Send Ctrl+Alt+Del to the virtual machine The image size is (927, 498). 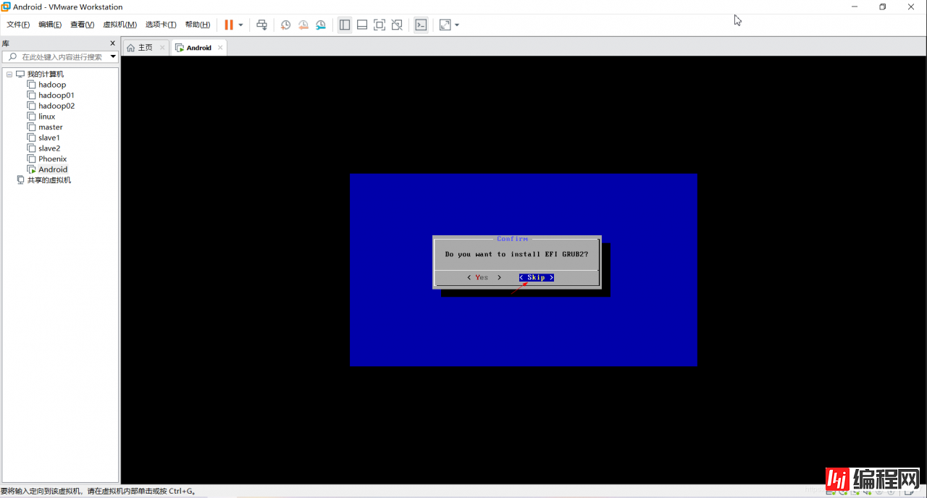click(262, 25)
